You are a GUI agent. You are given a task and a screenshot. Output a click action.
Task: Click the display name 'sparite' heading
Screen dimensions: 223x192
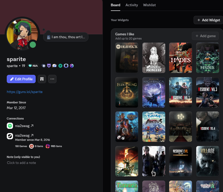(x=16, y=59)
